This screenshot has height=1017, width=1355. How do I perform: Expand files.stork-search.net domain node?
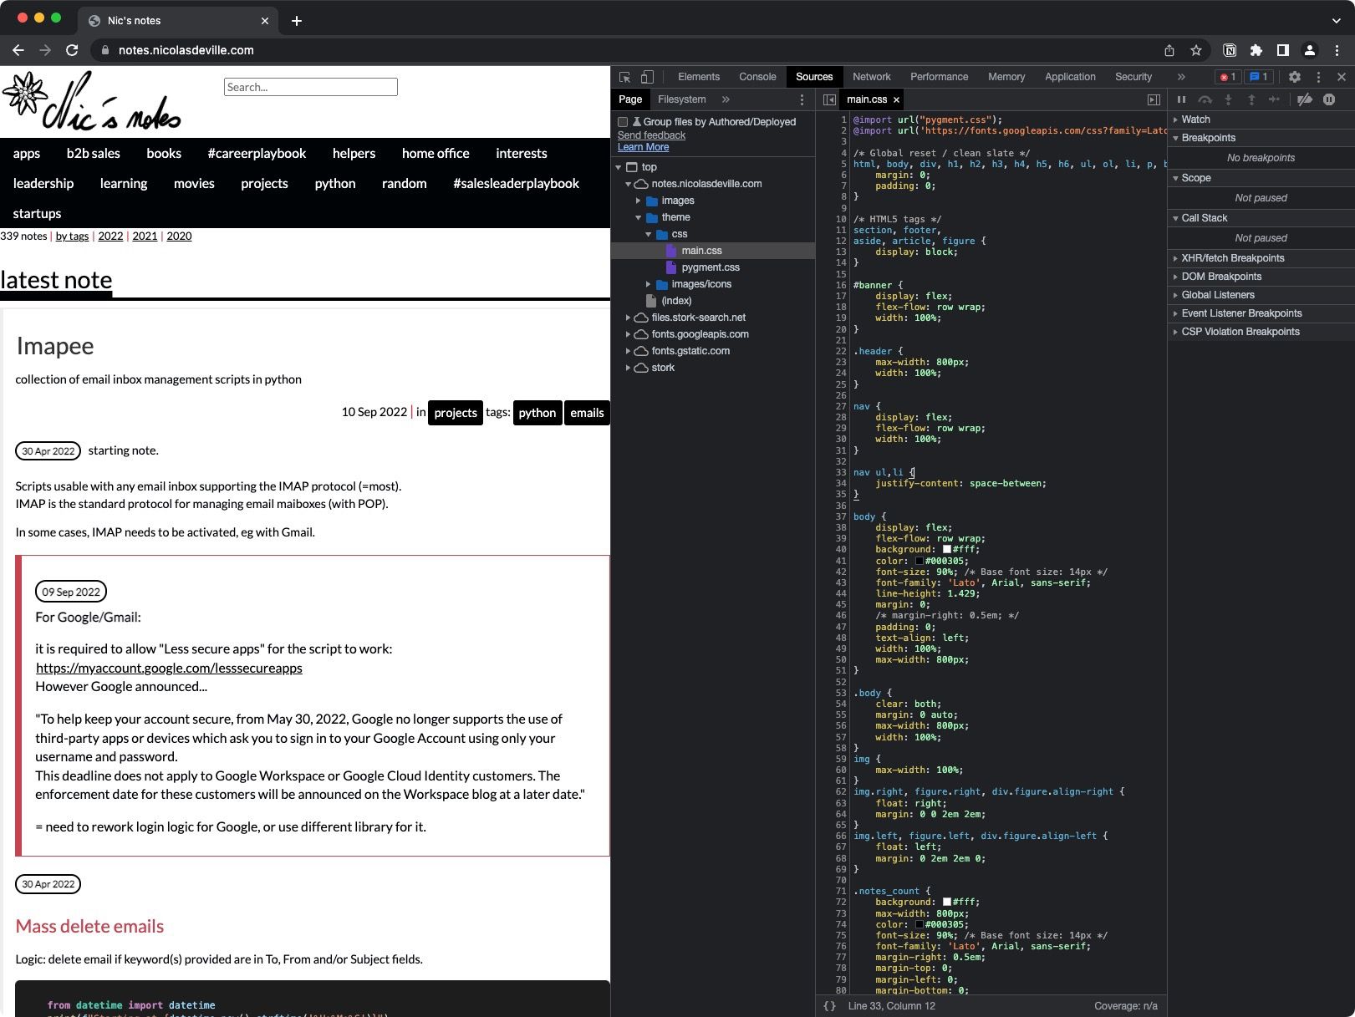click(x=628, y=318)
